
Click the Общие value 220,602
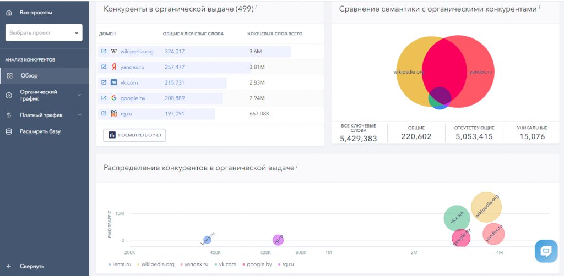point(416,136)
